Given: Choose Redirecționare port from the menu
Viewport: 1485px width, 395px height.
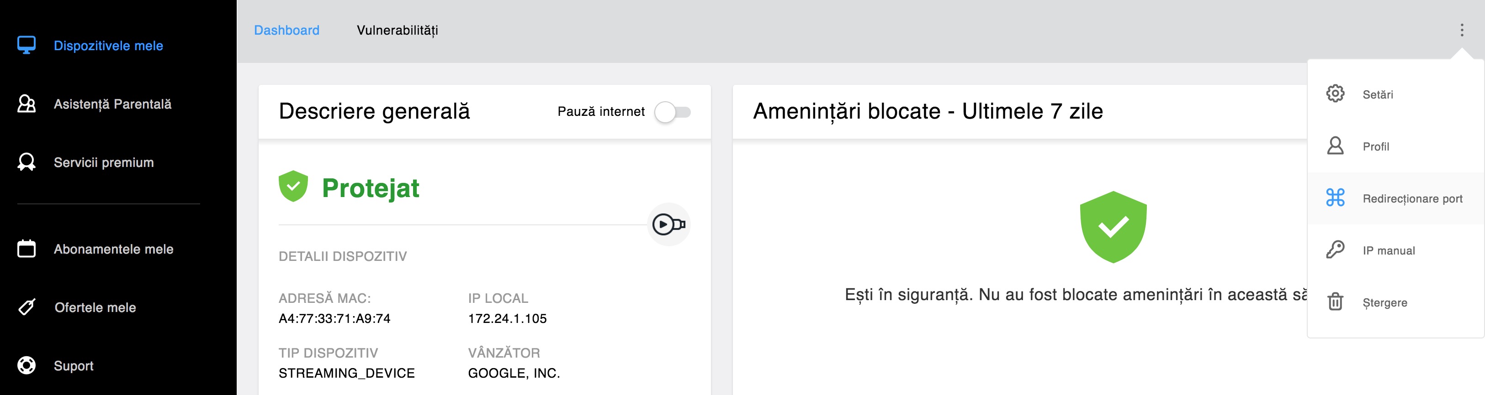Looking at the screenshot, I should (1395, 198).
